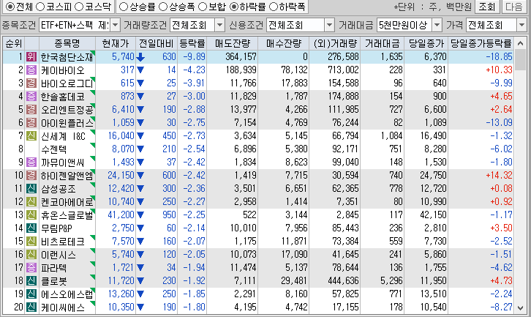
Task: Sort by 현재가 column header
Action: (116, 43)
